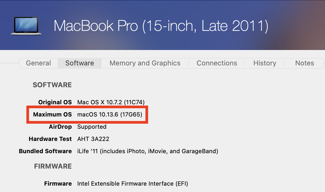Click the Bundled Software iLife '11 text
Viewport: 325px width, 192px height.
[148, 151]
